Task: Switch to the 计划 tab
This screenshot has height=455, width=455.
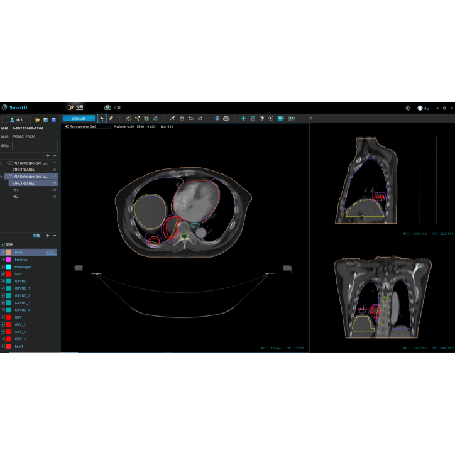Action: 112,107
